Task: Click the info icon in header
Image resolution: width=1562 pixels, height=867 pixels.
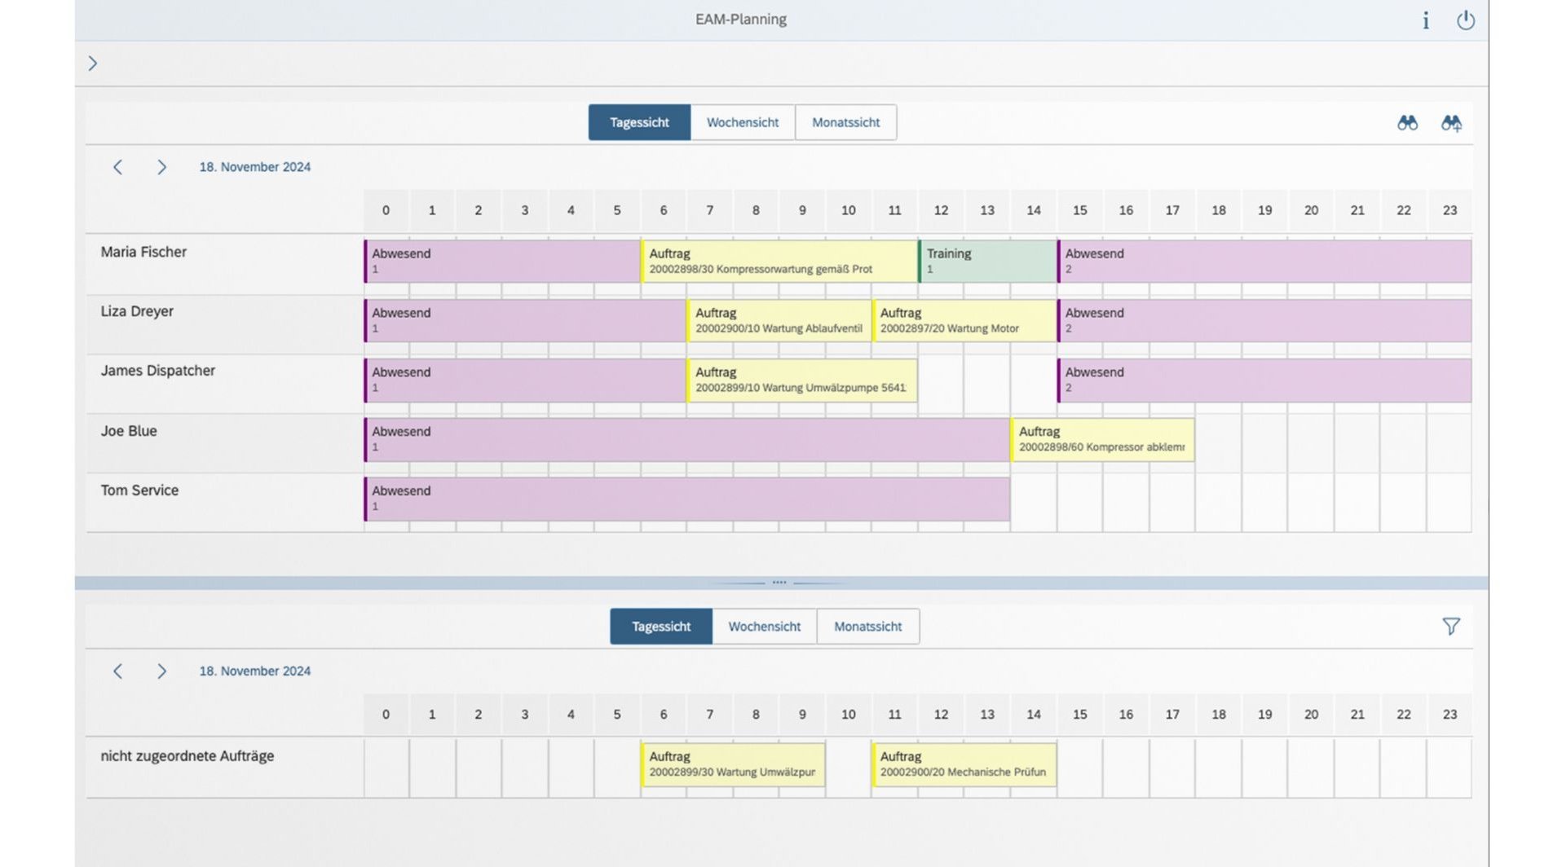Action: point(1425,20)
